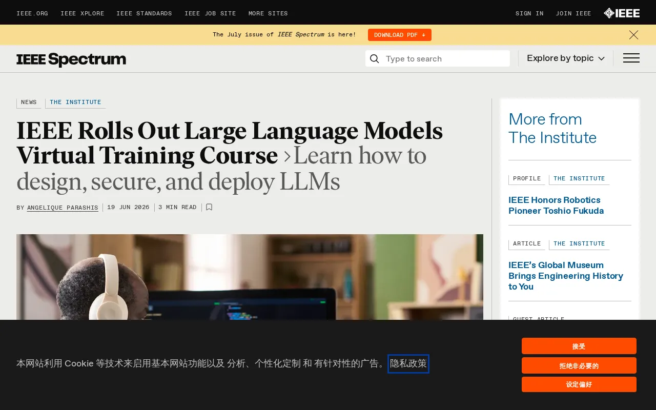Image resolution: width=656 pixels, height=410 pixels.
Task: Open IEEE.ORG in the top menu
Action: point(32,14)
